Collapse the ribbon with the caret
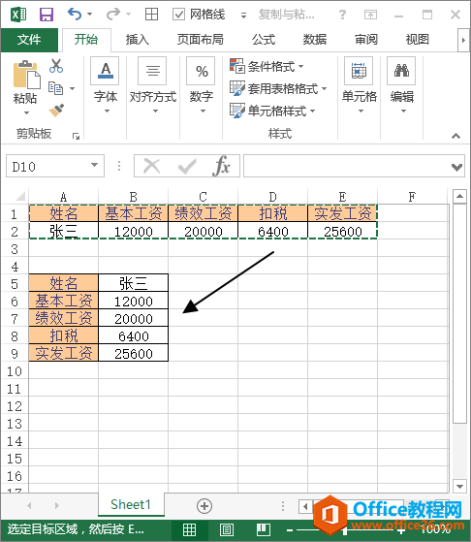Viewport: 471px width, 542px height. tap(455, 136)
